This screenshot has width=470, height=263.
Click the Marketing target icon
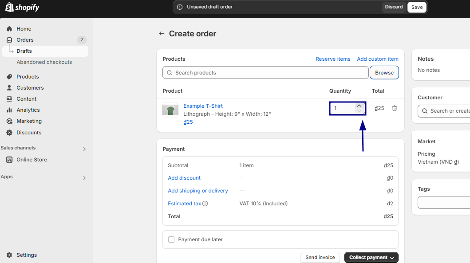tap(9, 121)
